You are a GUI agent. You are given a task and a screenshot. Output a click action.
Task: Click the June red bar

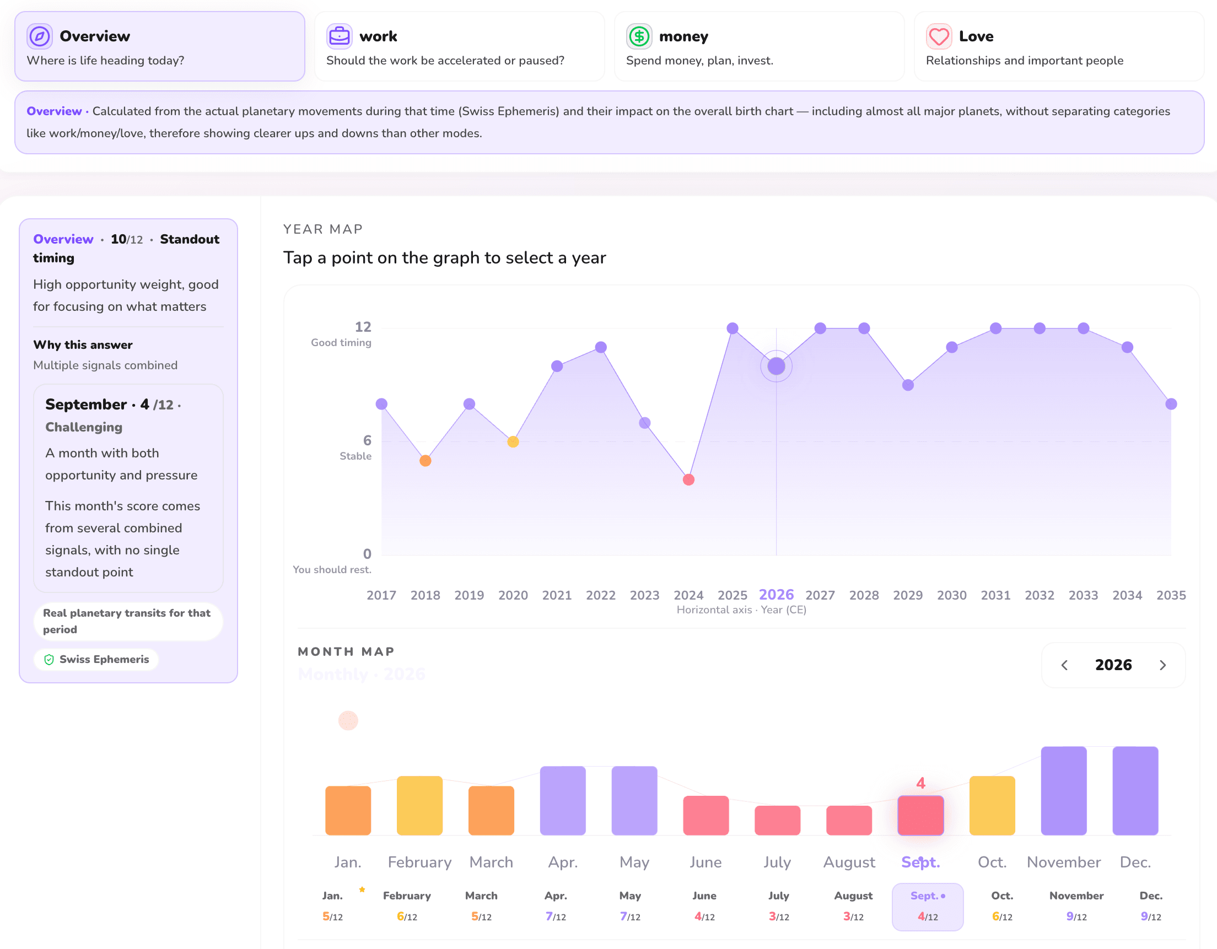tap(706, 815)
